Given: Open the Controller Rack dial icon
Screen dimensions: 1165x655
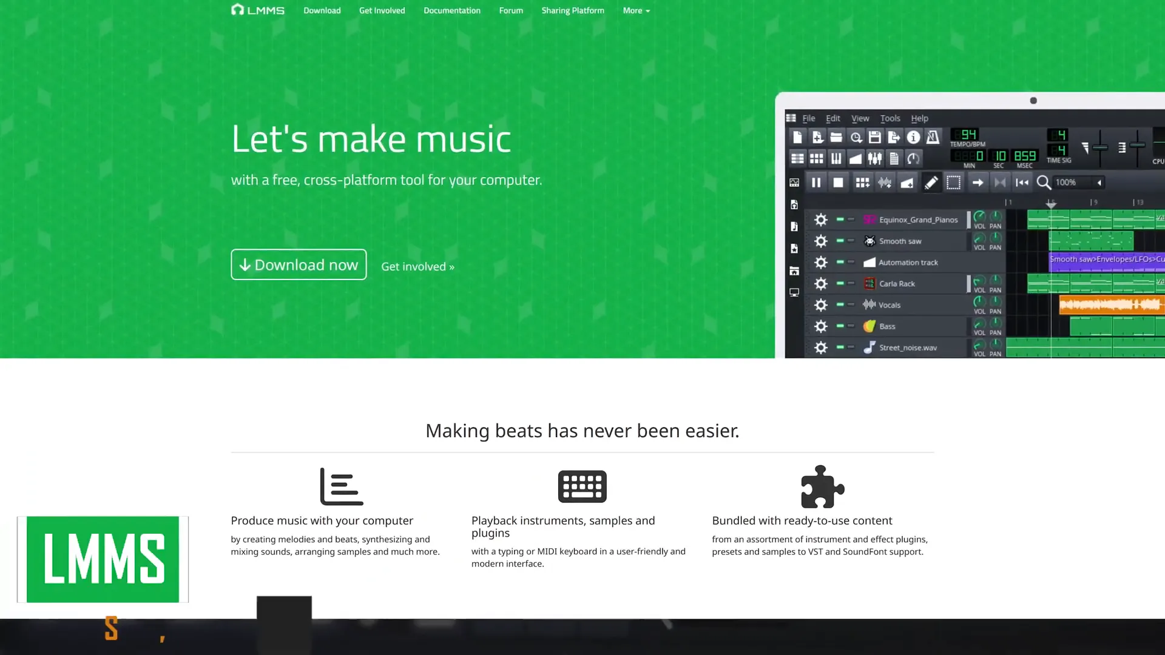Looking at the screenshot, I should click(x=913, y=158).
